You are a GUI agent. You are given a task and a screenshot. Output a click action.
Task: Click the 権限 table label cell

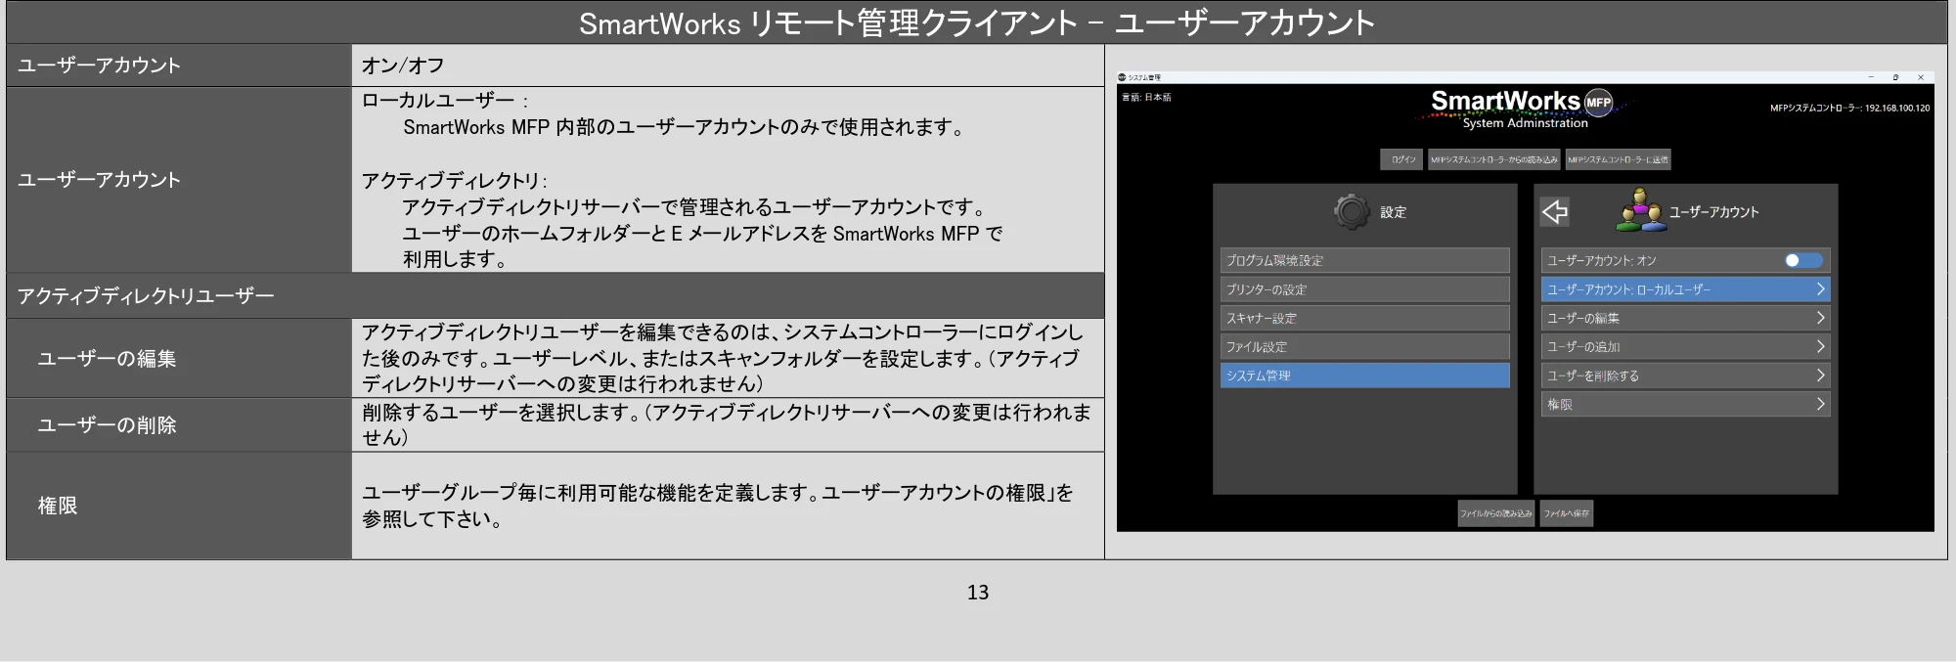(x=179, y=506)
